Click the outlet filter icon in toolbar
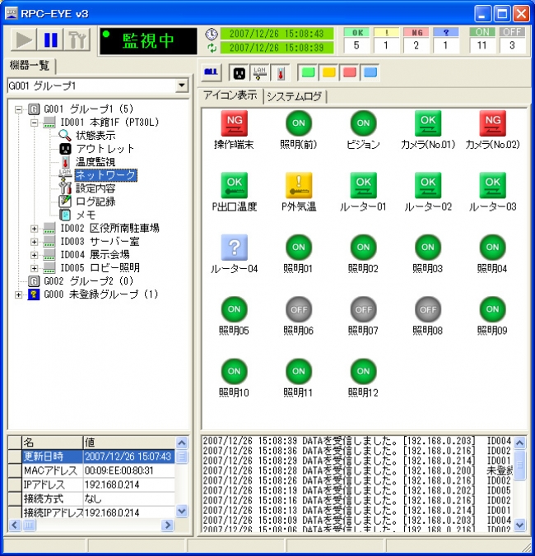The width and height of the screenshot is (535, 556). 239,73
